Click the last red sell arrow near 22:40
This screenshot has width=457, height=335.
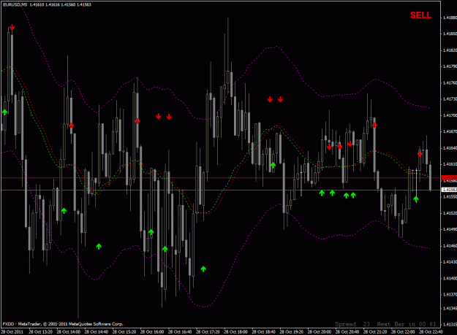click(420, 153)
